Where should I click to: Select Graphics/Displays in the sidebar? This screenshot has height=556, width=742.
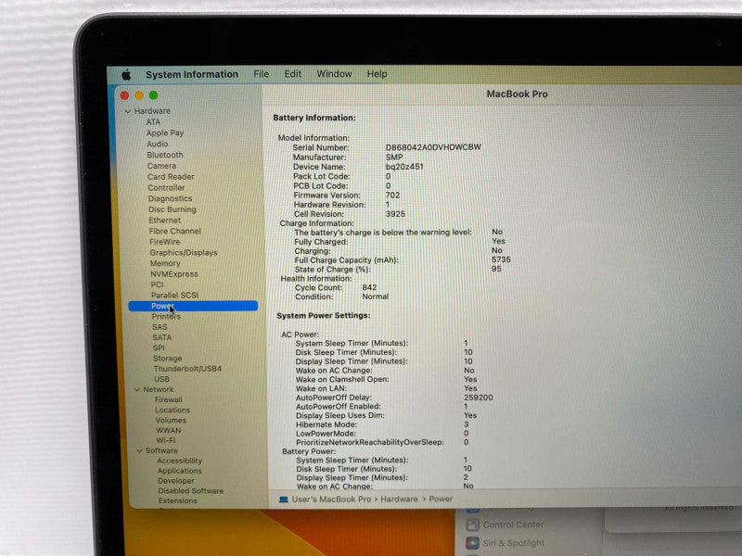tap(184, 252)
